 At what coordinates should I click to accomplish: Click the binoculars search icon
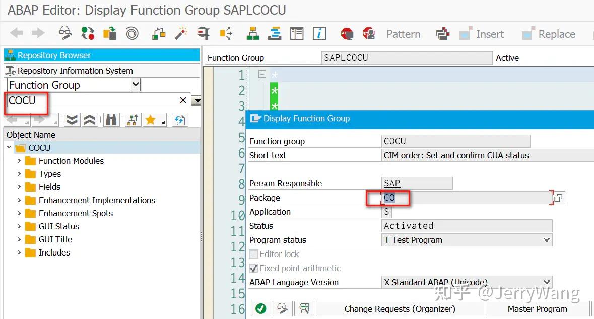point(111,120)
